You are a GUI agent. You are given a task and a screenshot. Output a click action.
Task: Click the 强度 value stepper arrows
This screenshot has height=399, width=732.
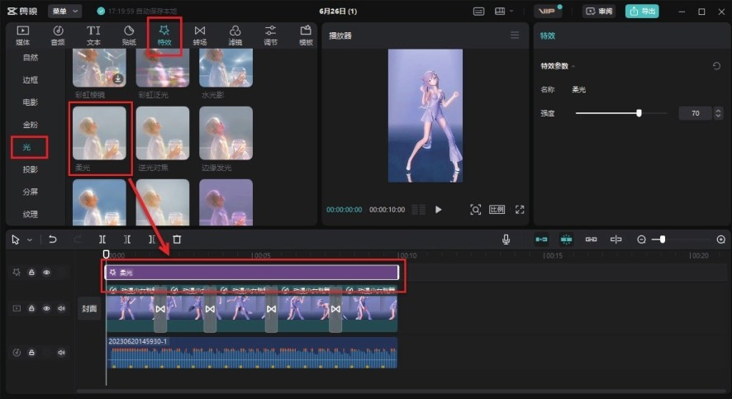click(x=718, y=113)
